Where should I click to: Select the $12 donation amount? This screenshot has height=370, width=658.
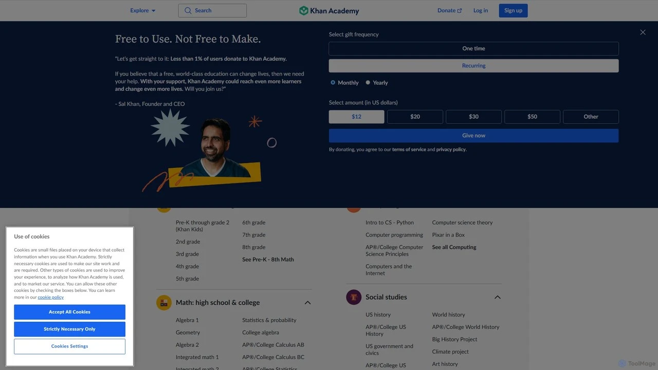coord(357,117)
